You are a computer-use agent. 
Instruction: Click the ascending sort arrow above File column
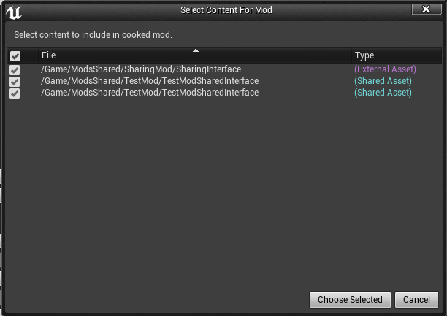pyautogui.click(x=195, y=50)
